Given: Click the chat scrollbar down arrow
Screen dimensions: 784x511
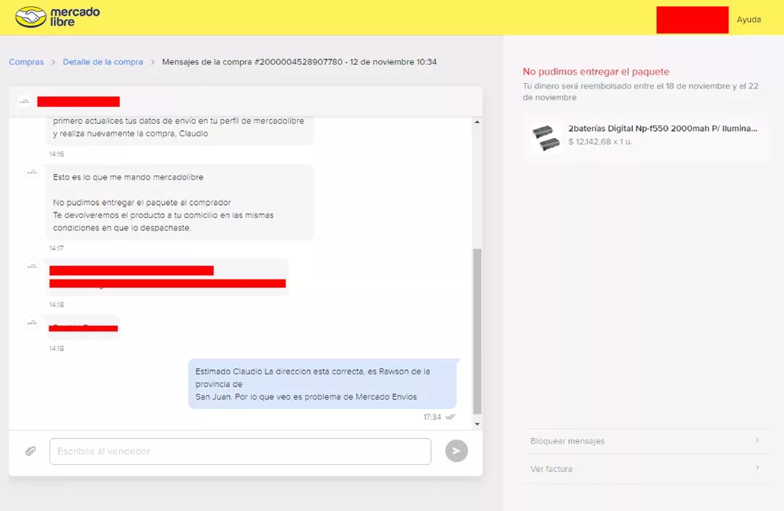Looking at the screenshot, I should click(x=477, y=423).
